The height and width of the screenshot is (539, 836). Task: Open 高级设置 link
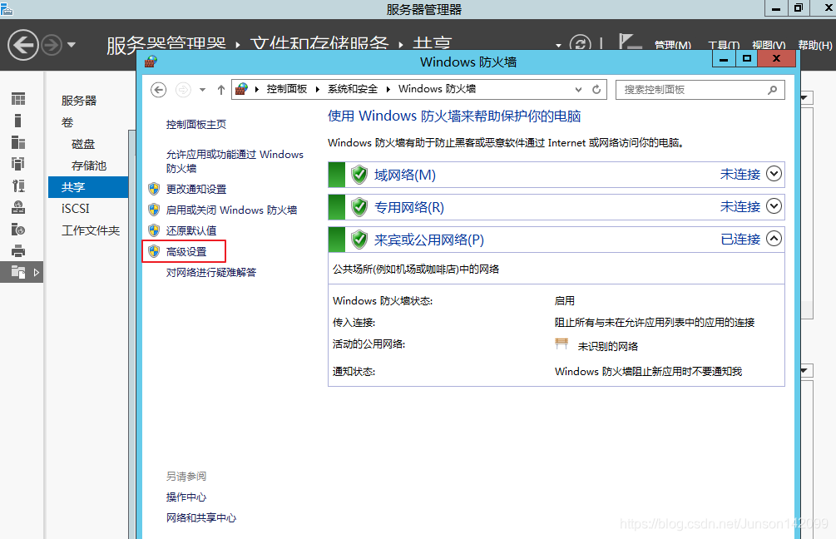[x=186, y=251]
